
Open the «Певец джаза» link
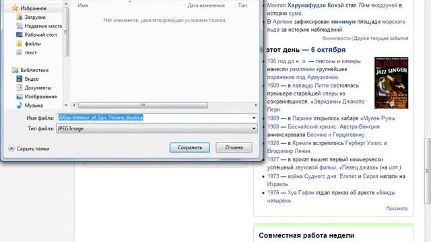tap(358, 167)
